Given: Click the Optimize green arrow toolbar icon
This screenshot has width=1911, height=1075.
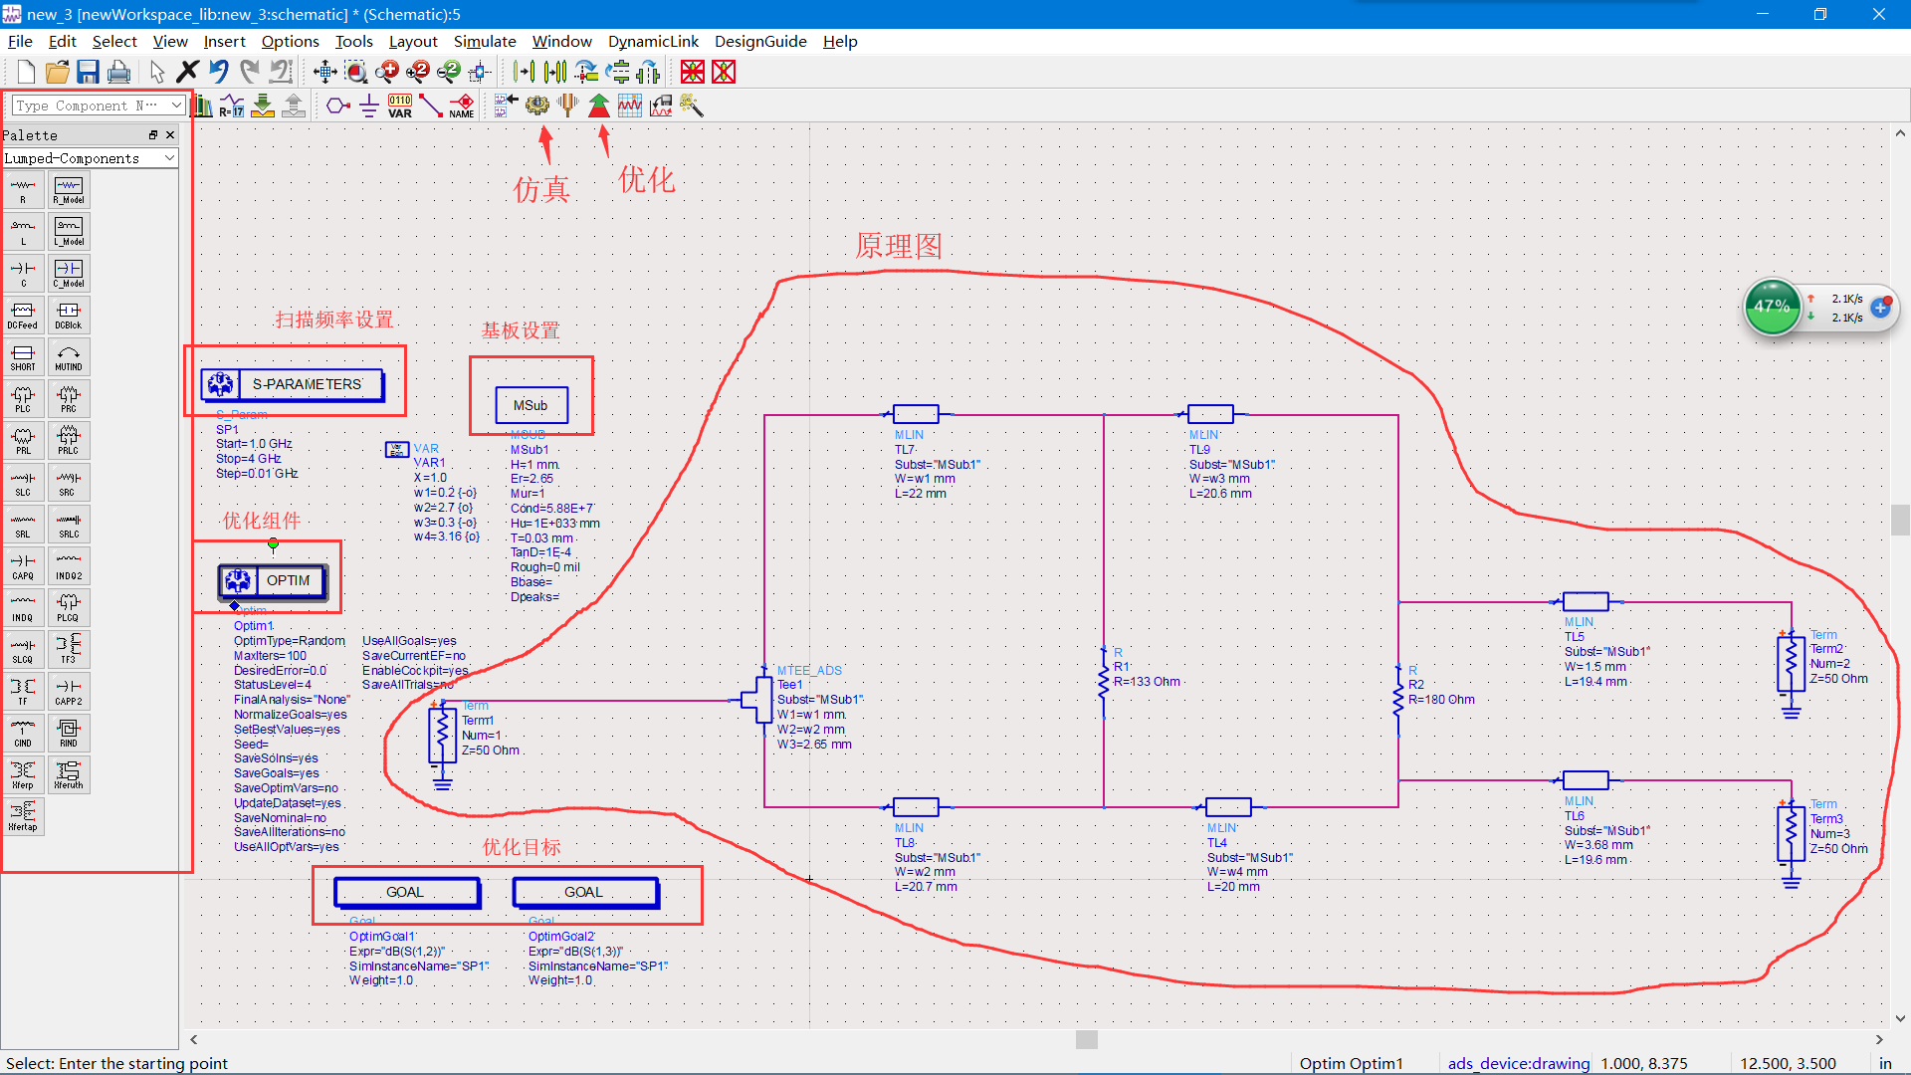Looking at the screenshot, I should click(598, 106).
